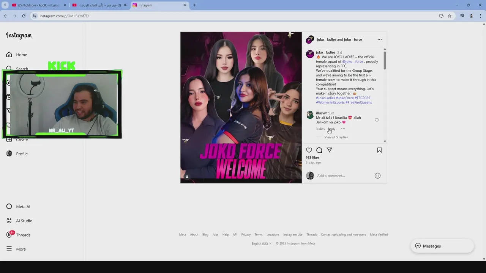Bookmark this page with the star icon

coord(450,16)
